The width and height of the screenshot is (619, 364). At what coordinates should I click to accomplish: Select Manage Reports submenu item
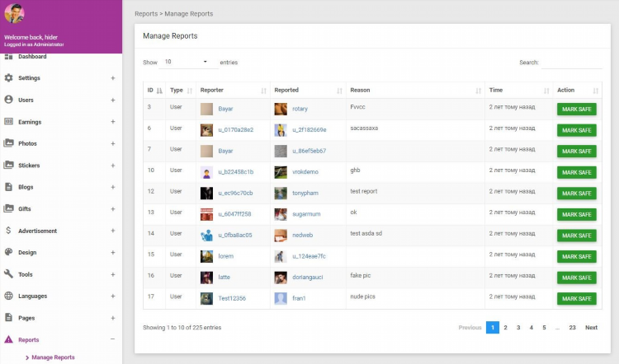53,357
